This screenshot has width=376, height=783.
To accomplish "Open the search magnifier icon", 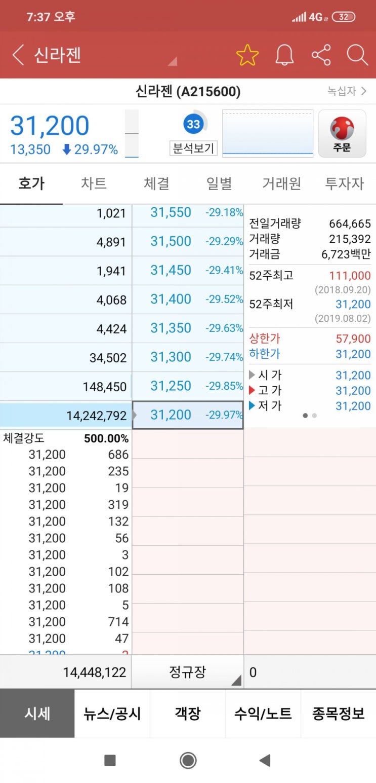I will [357, 55].
